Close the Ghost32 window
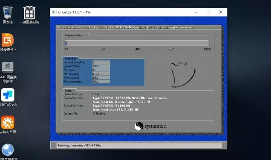 tap(221, 12)
